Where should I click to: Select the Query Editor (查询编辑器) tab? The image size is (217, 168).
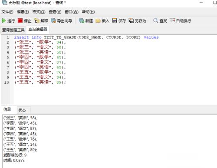click(38, 30)
